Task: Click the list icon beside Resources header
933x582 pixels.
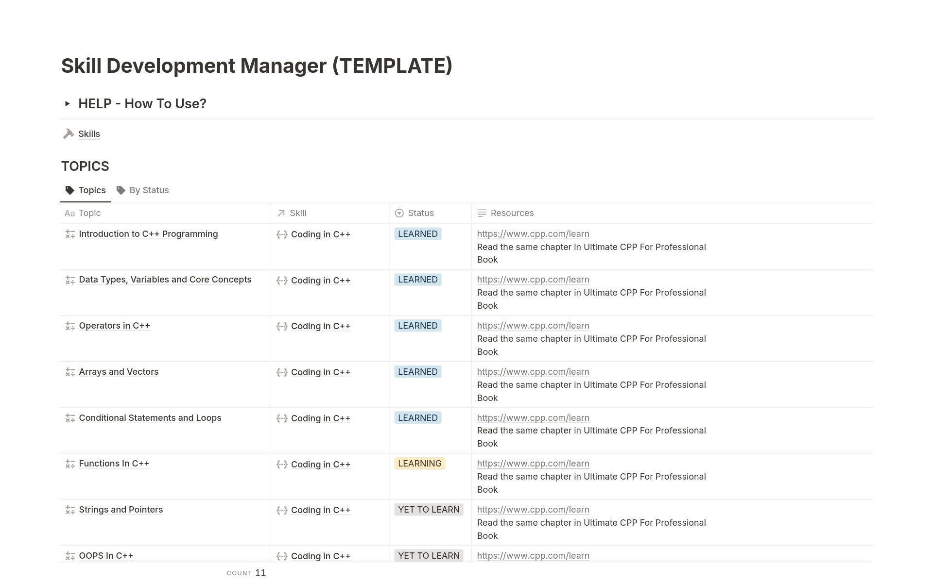Action: point(482,213)
